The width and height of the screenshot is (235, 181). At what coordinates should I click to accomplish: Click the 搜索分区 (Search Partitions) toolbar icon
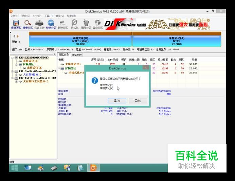[x=28, y=24]
